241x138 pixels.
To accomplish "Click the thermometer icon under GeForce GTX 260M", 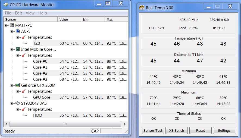I will (24, 91).
